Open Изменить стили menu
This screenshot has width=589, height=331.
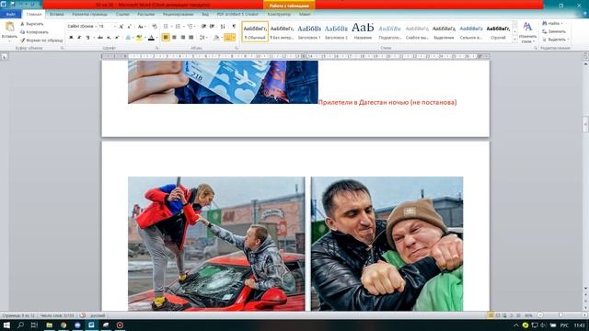(527, 32)
